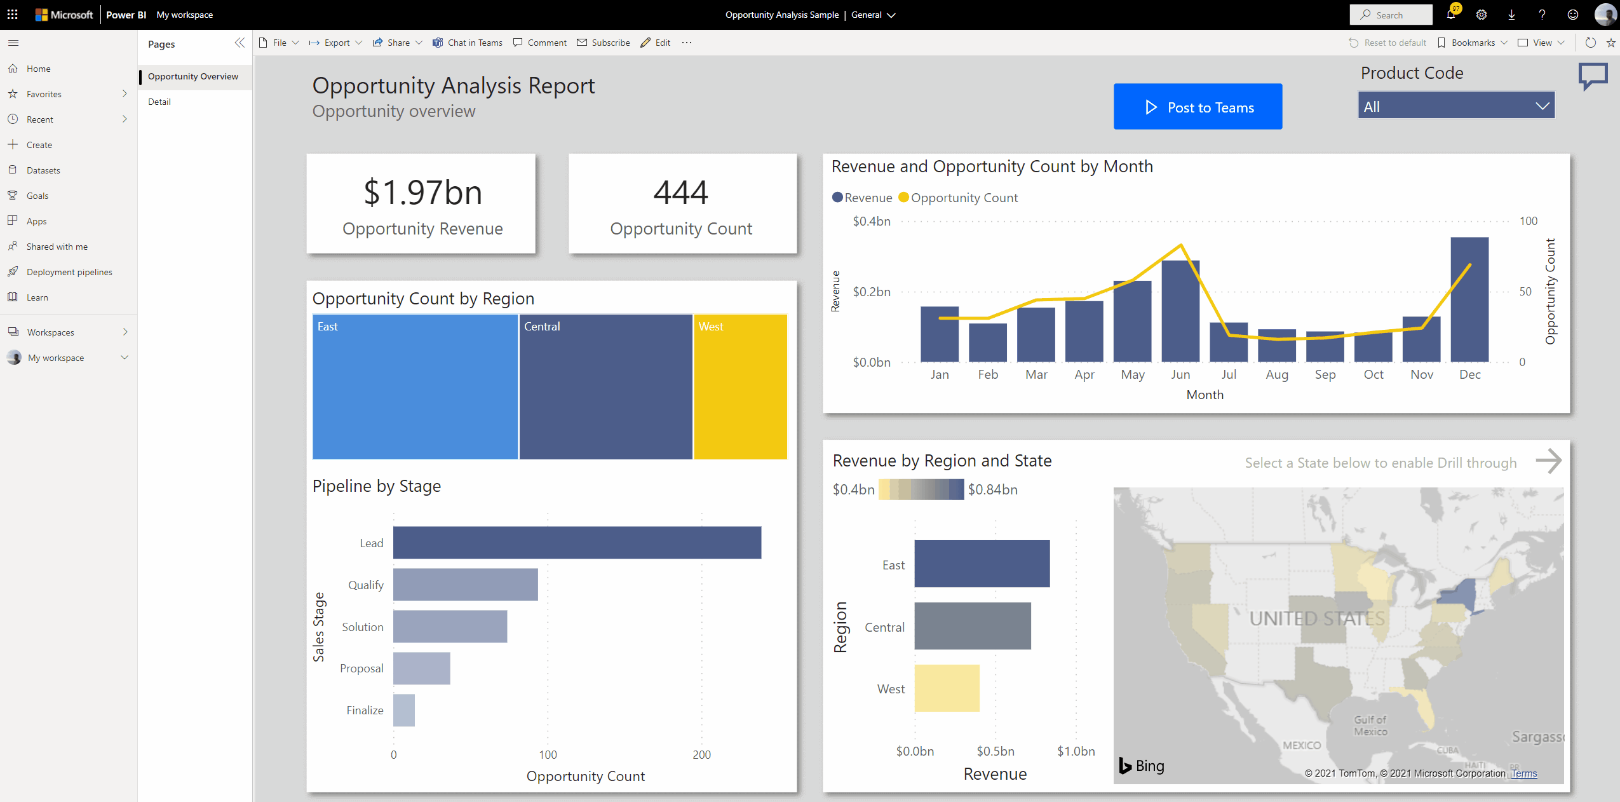Click the download arrow icon

(x=1512, y=15)
